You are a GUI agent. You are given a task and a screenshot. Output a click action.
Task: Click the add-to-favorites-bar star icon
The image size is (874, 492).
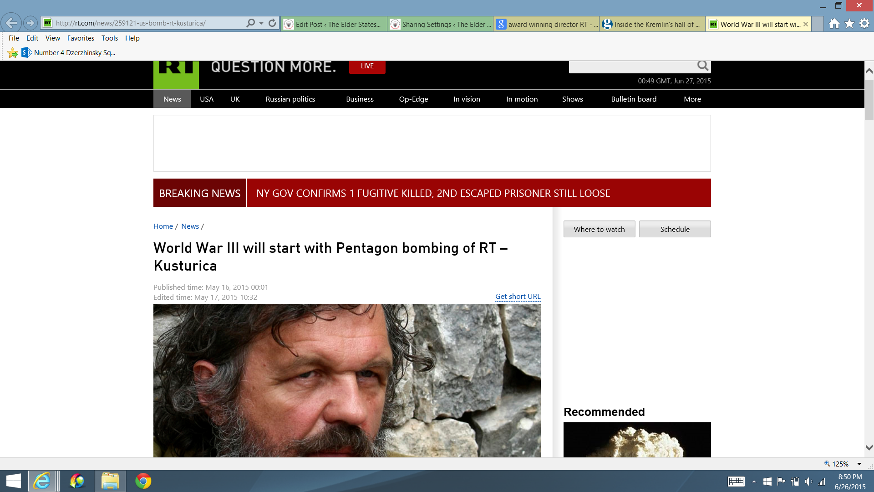coord(13,53)
